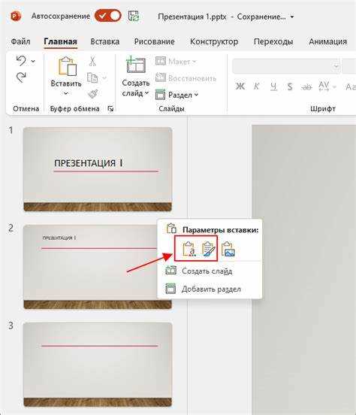
Task: Click the Undo arrow icon
Action: pyautogui.click(x=21, y=61)
